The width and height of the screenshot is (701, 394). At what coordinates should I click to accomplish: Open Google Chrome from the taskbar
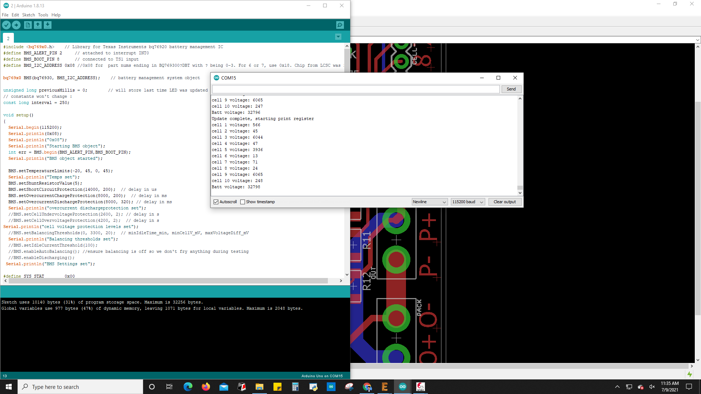(367, 387)
